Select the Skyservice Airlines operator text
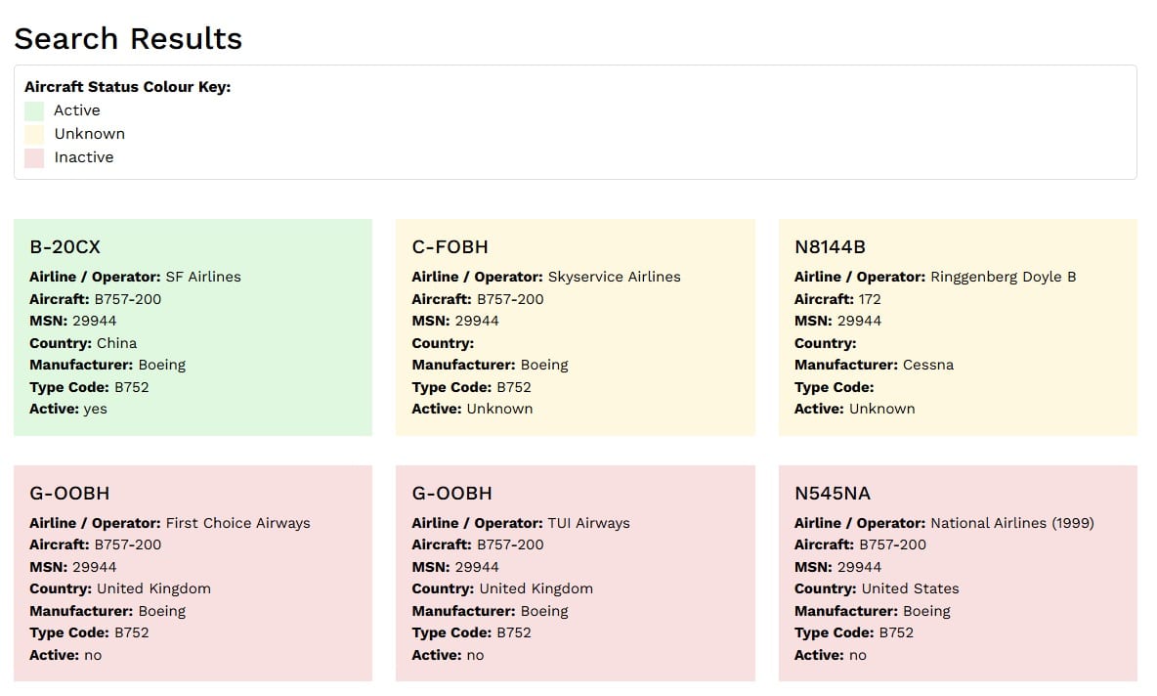1157x696 pixels. [x=614, y=277]
